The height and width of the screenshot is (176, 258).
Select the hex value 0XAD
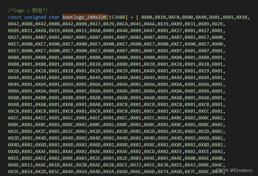click(x=13, y=152)
